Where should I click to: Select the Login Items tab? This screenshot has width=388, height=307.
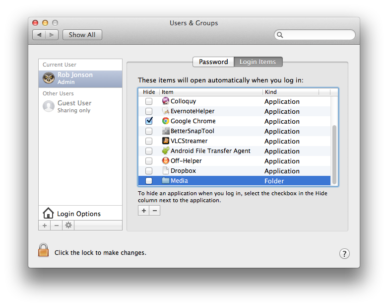258,62
